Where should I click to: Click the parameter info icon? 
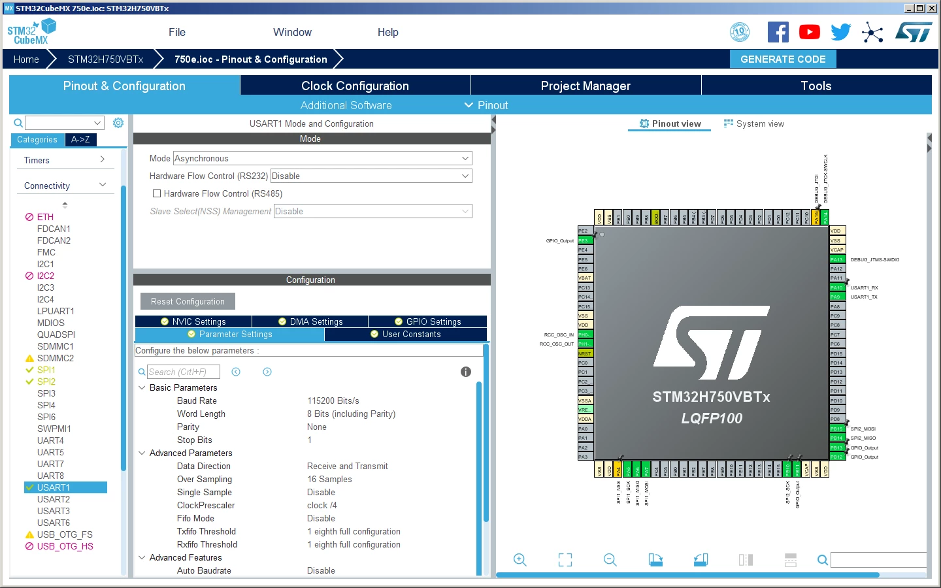coord(466,372)
